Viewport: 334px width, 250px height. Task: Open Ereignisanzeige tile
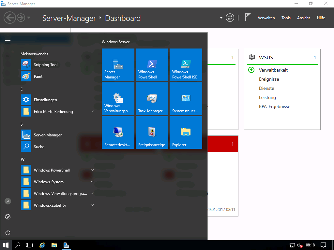(152, 132)
